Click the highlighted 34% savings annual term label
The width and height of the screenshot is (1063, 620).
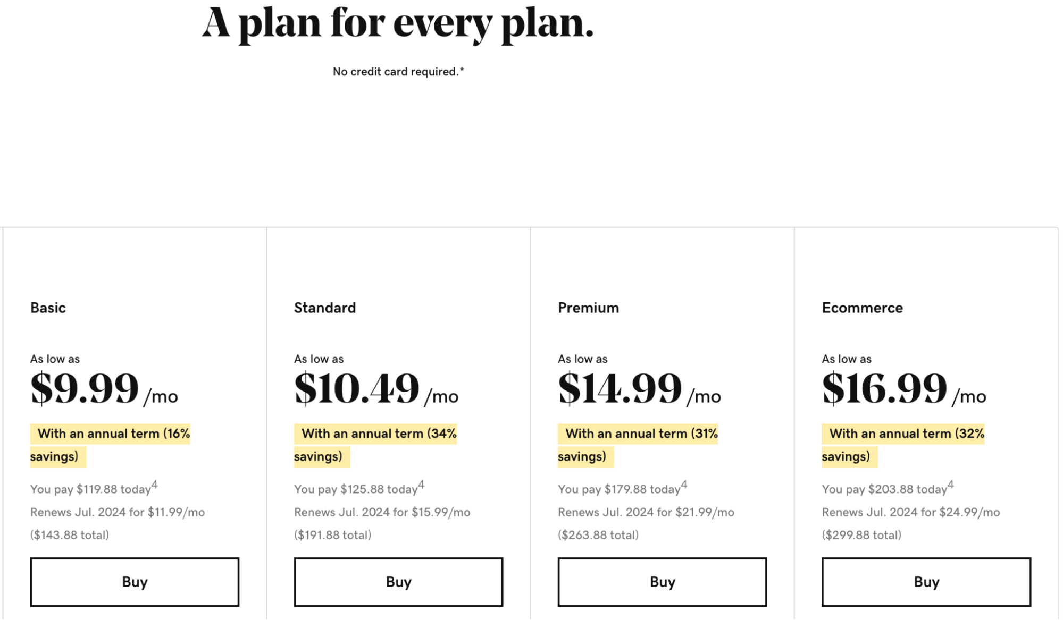379,434
